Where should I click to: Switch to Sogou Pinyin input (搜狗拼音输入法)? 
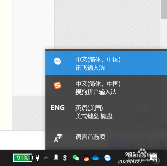[x=106, y=87]
